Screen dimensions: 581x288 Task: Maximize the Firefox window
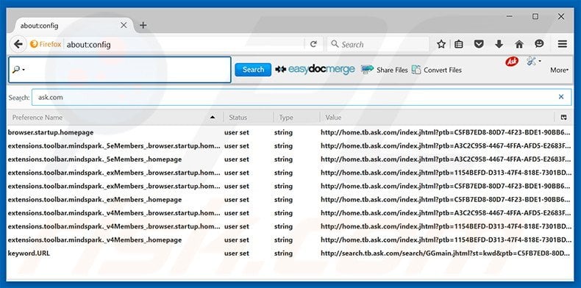click(535, 17)
